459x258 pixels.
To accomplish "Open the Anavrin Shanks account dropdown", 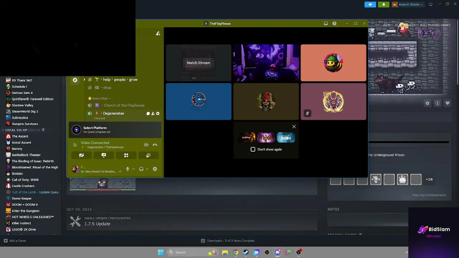I will 407,4.
